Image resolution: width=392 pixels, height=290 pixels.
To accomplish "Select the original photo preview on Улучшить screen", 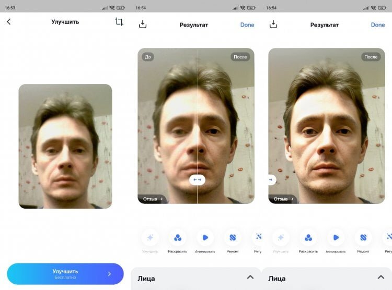I will [65, 146].
